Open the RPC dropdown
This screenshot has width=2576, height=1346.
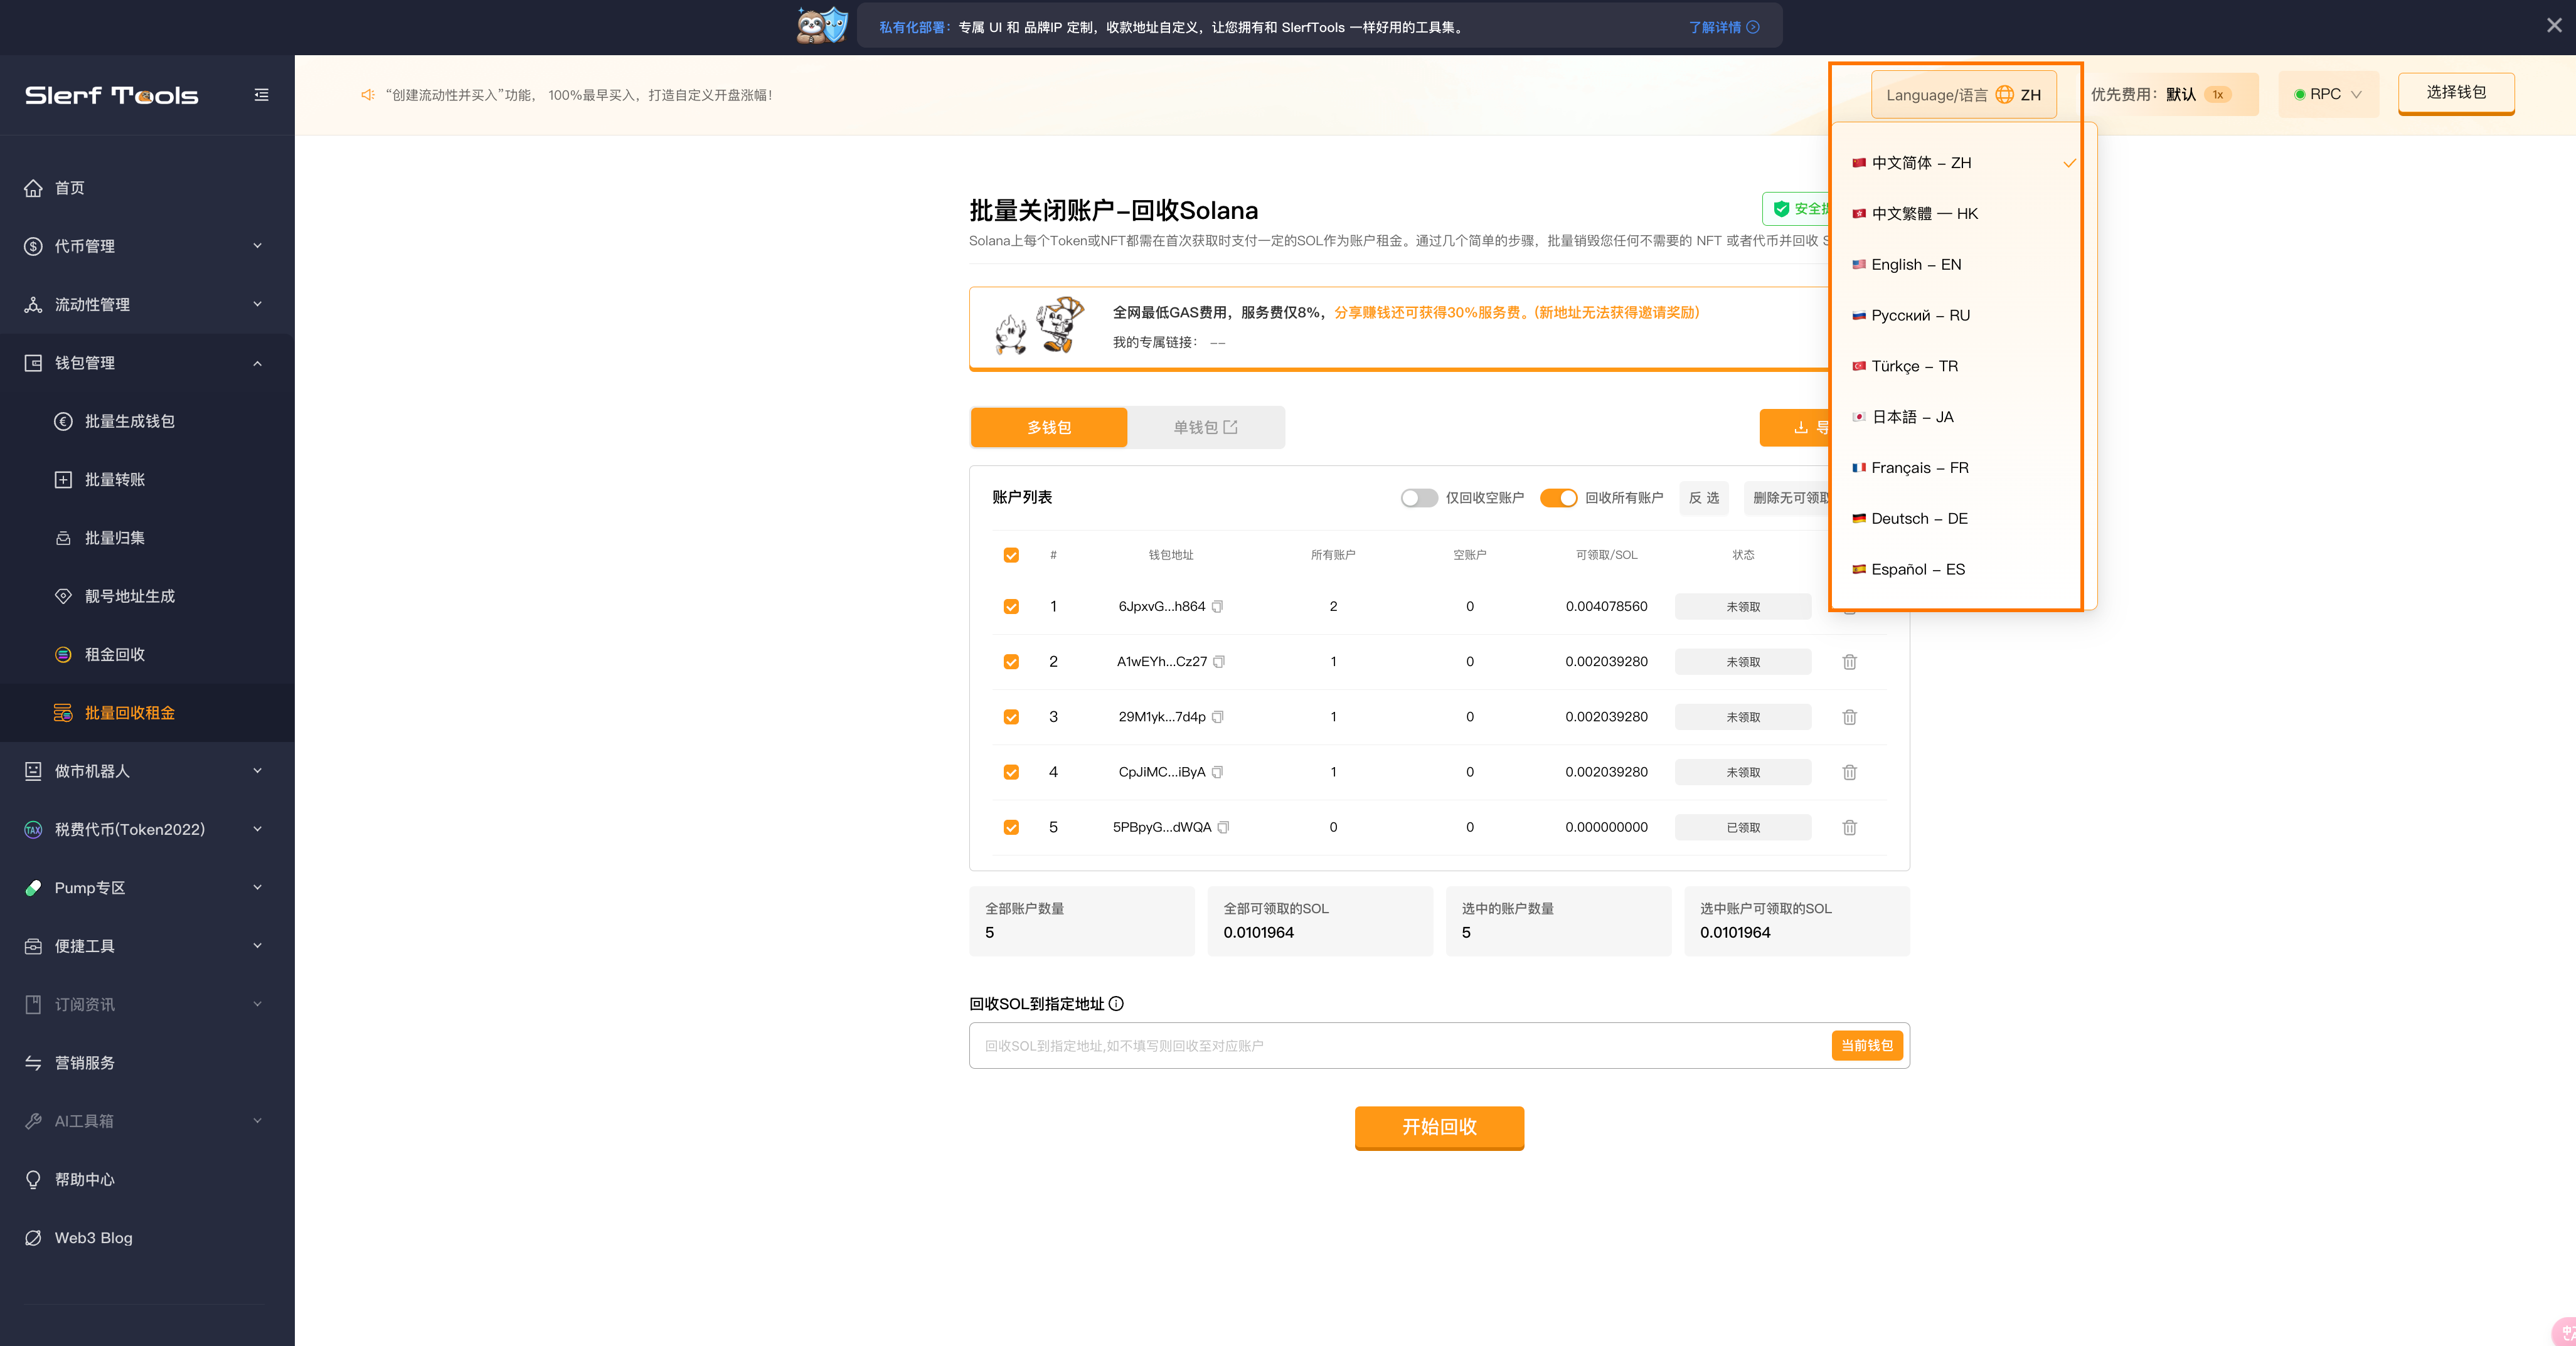(x=2327, y=95)
